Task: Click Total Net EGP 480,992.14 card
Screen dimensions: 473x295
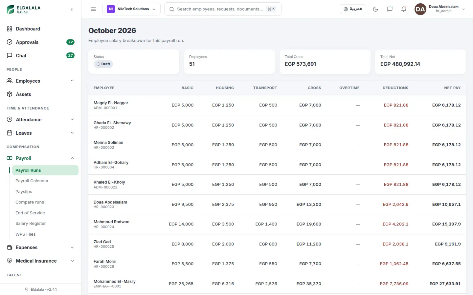Action: [420, 62]
